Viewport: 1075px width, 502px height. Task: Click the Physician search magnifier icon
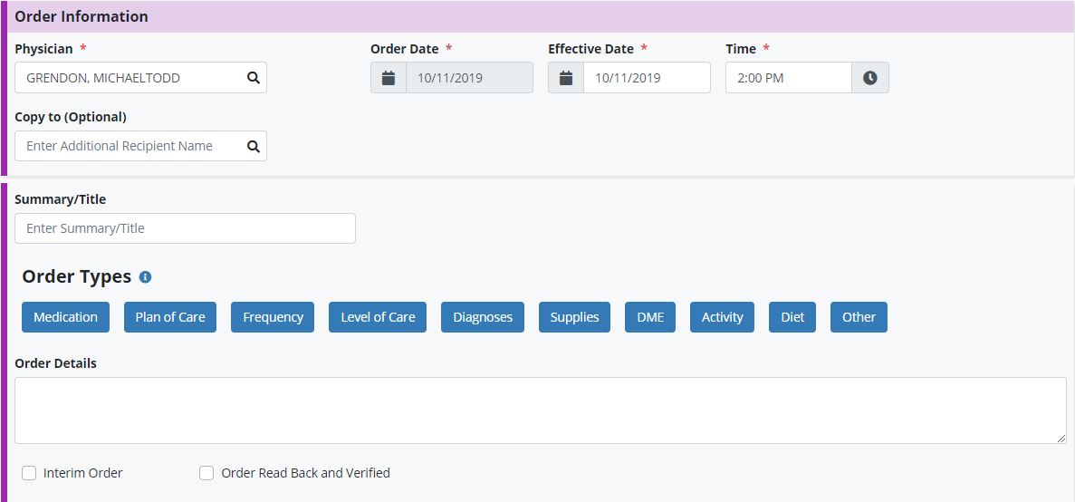click(254, 78)
